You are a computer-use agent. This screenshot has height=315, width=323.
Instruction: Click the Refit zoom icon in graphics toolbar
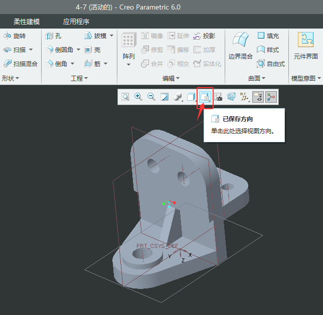[125, 97]
